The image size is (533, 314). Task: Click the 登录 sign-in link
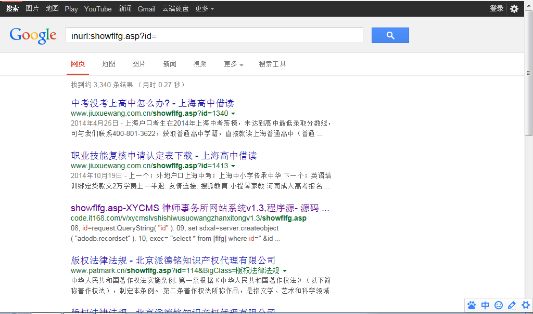[x=497, y=9]
